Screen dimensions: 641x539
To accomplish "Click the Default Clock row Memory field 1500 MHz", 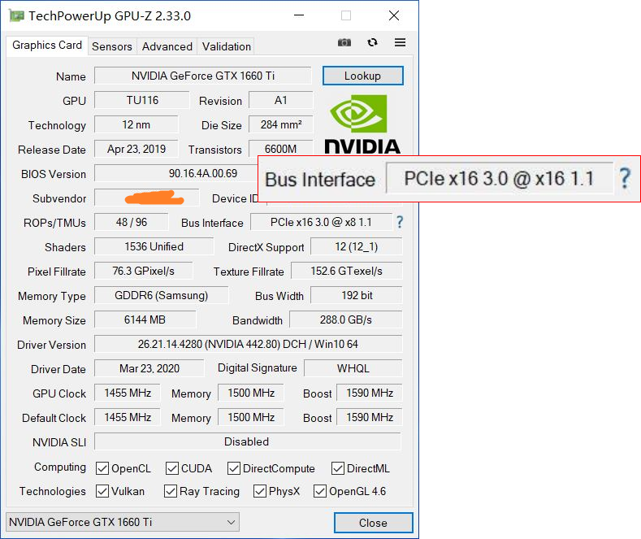I will [250, 418].
